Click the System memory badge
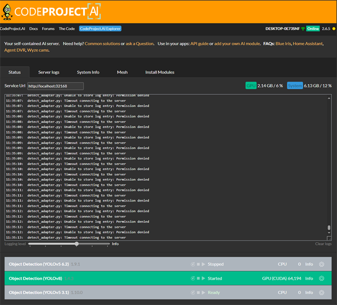The image size is (337, 305). (x=295, y=85)
